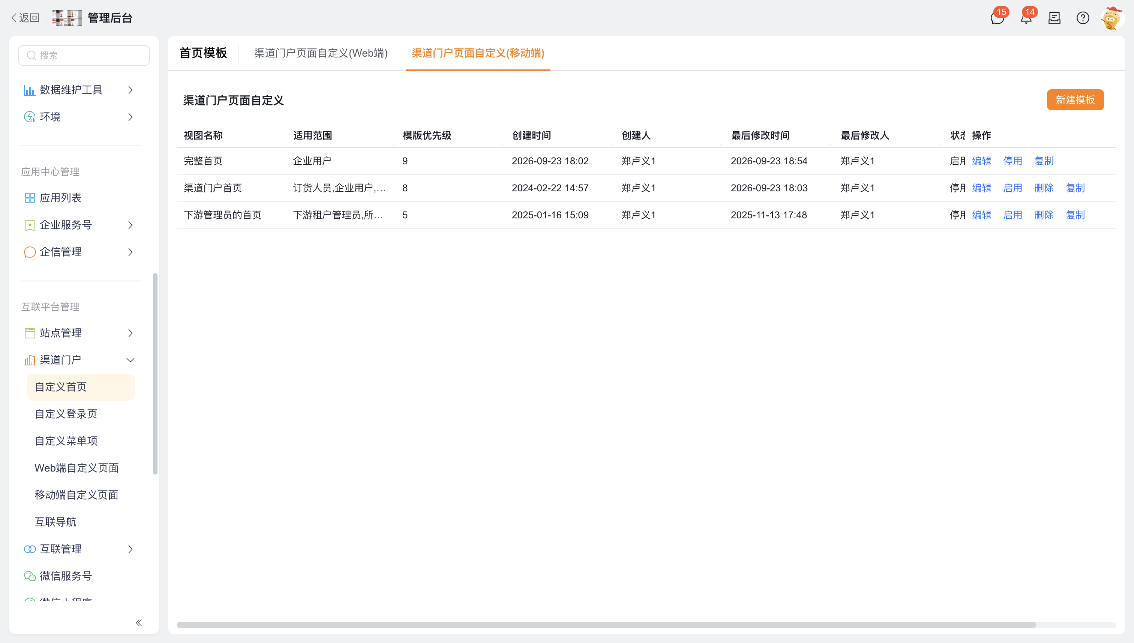Screen dimensions: 1134x643
Task: Switch to 渠道门户页面自定义(Web端) tab
Action: tap(321, 53)
